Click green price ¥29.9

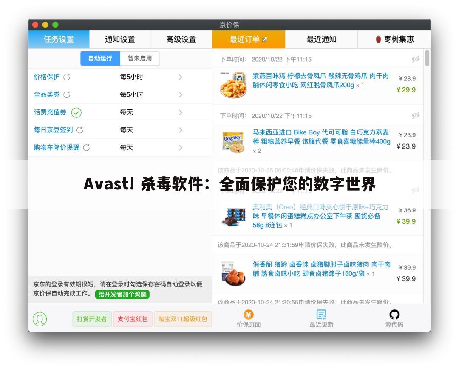pyautogui.click(x=406, y=90)
